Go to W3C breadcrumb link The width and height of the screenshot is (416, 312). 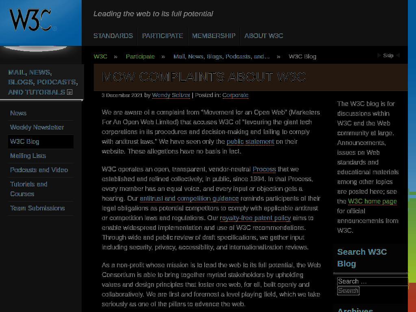(x=100, y=56)
